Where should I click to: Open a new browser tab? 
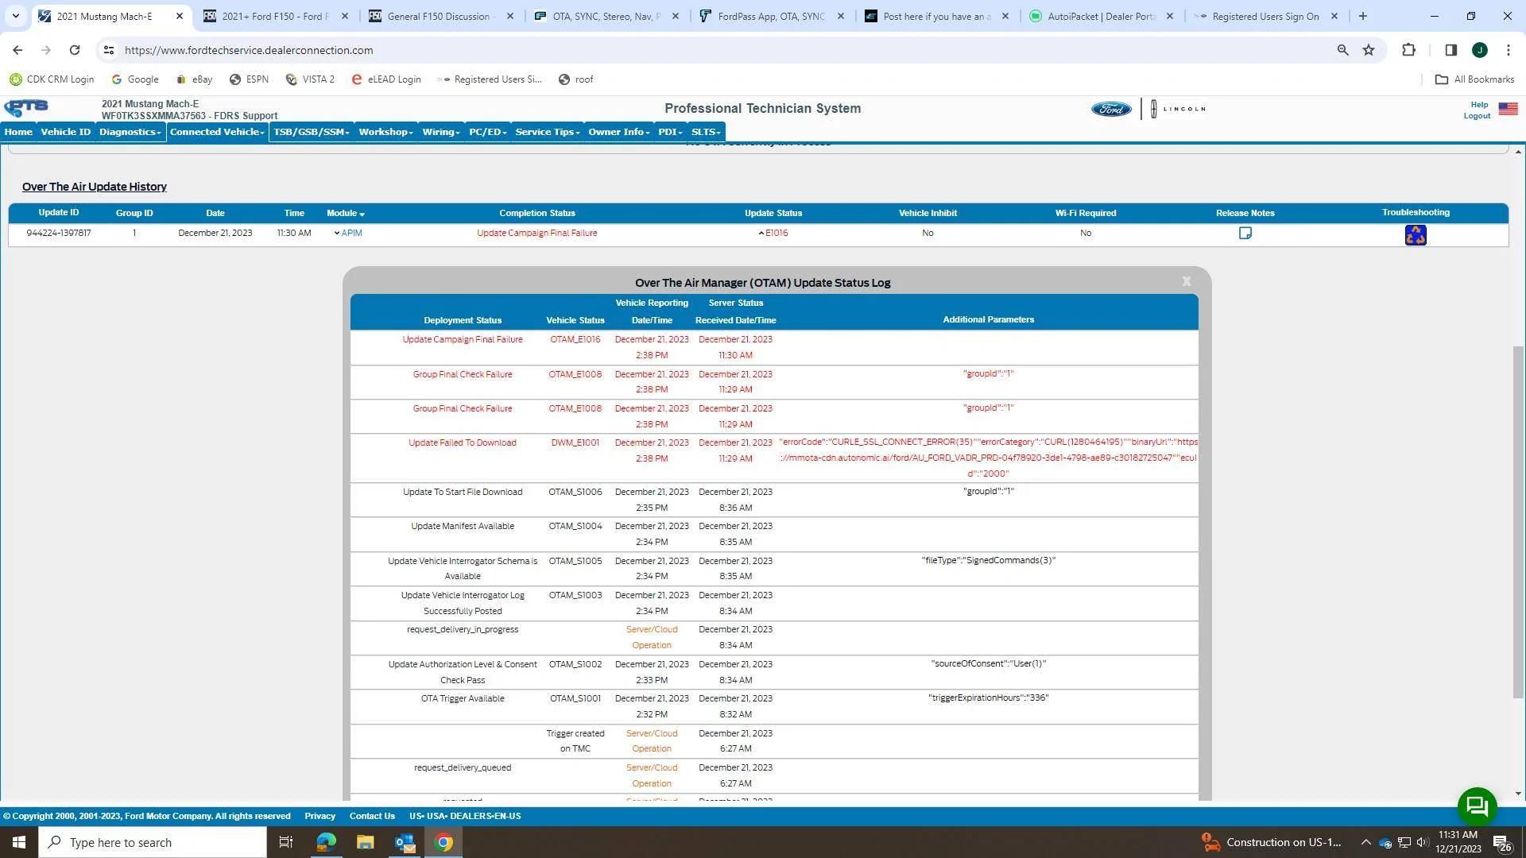click(1363, 16)
